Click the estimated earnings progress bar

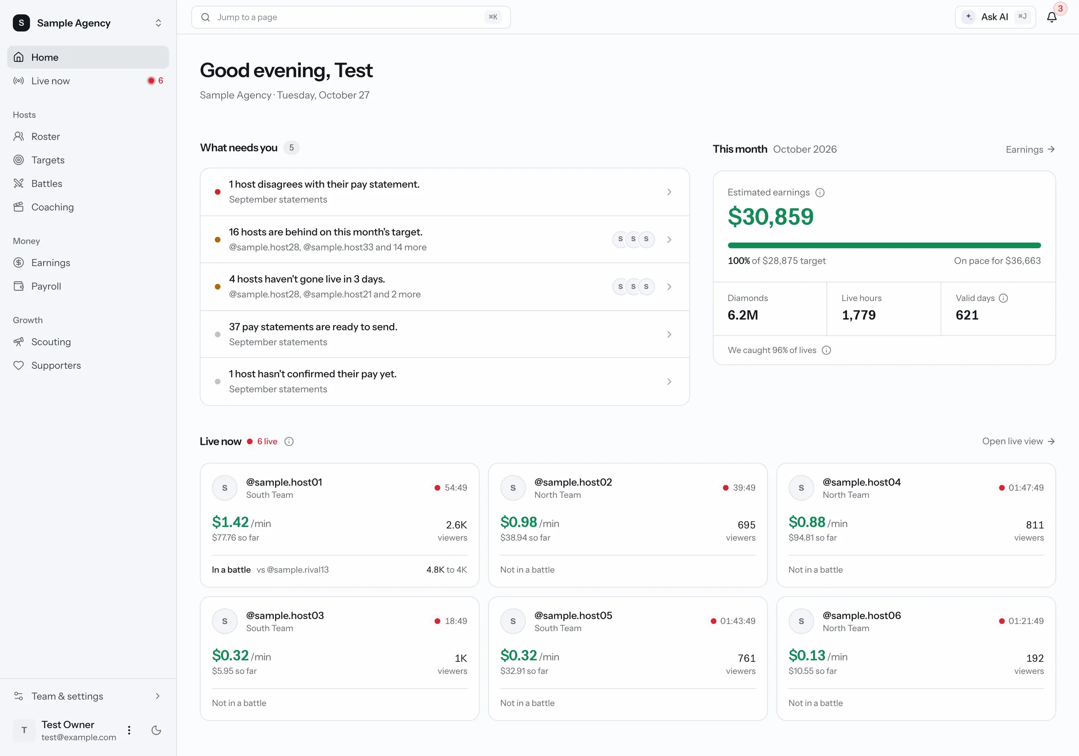click(x=884, y=246)
